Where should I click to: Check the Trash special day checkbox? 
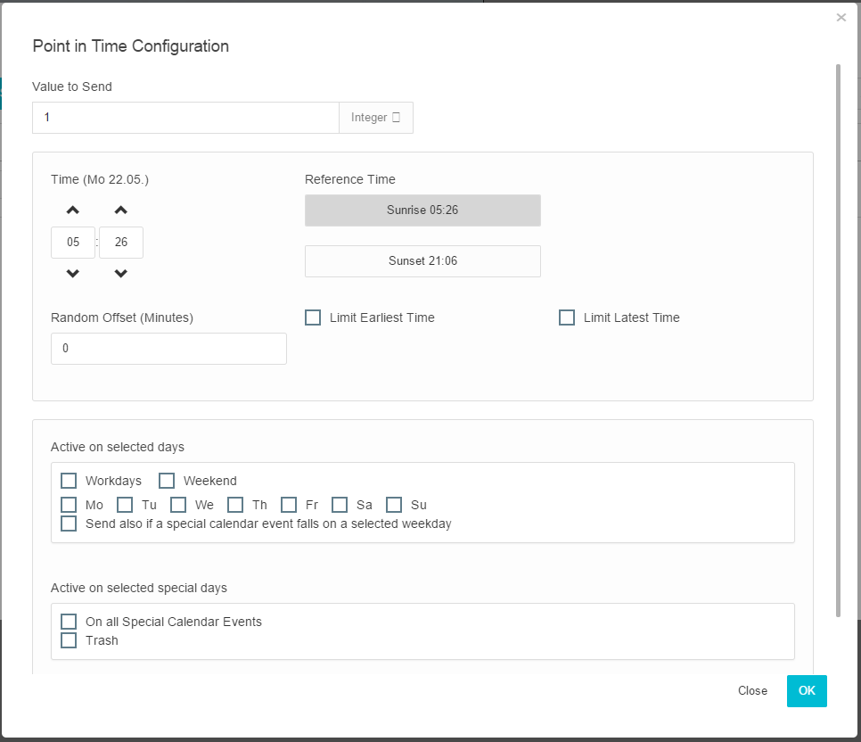[69, 640]
